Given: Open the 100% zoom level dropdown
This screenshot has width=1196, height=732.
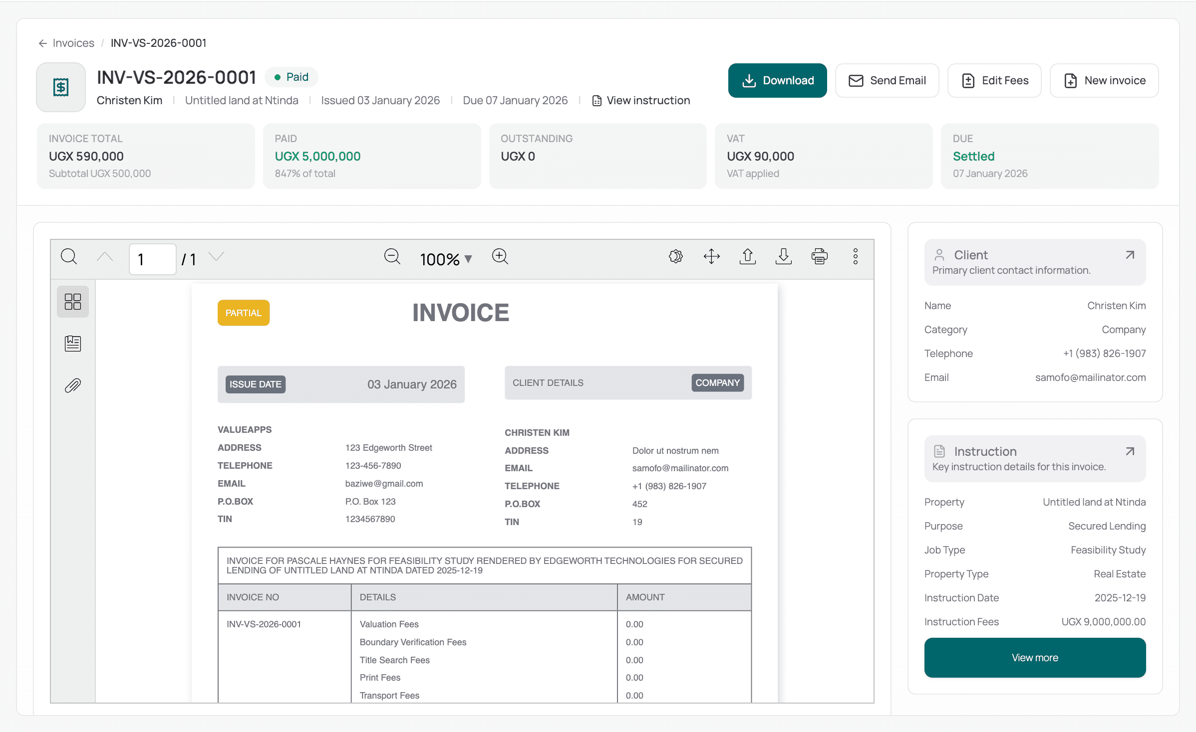Looking at the screenshot, I should click(446, 259).
